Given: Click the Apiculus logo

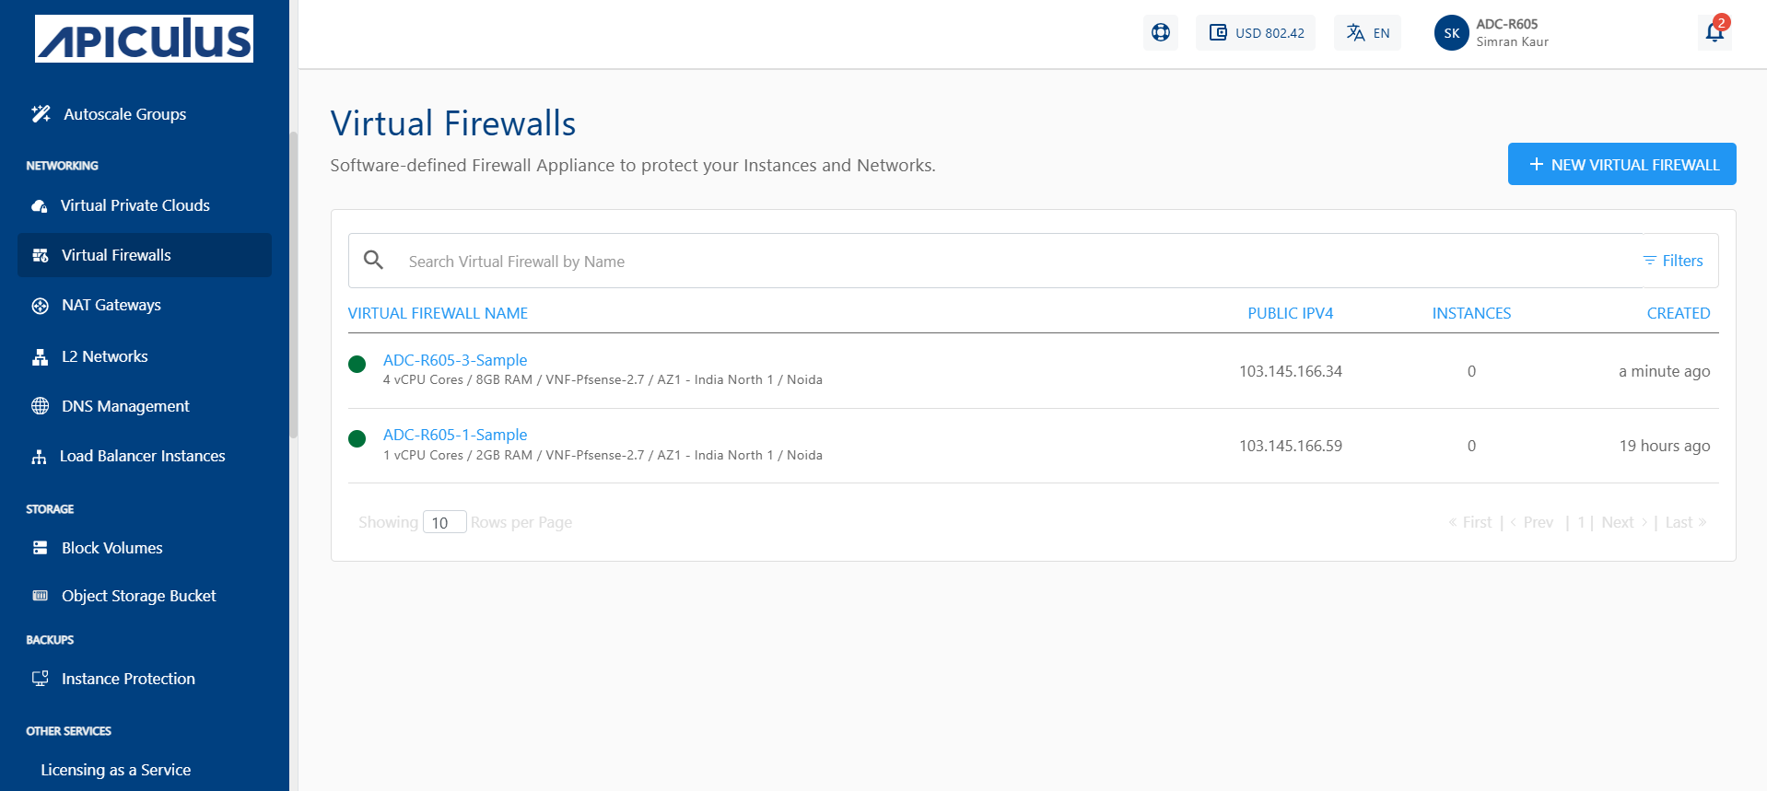Looking at the screenshot, I should click(144, 39).
